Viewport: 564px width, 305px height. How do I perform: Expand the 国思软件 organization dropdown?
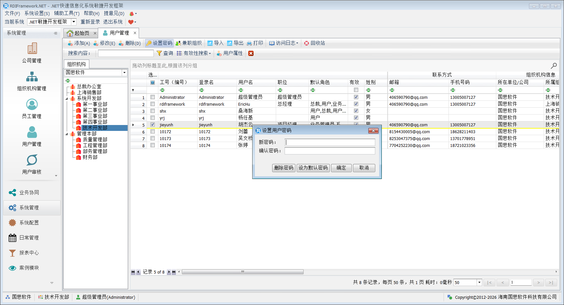pyautogui.click(x=124, y=73)
